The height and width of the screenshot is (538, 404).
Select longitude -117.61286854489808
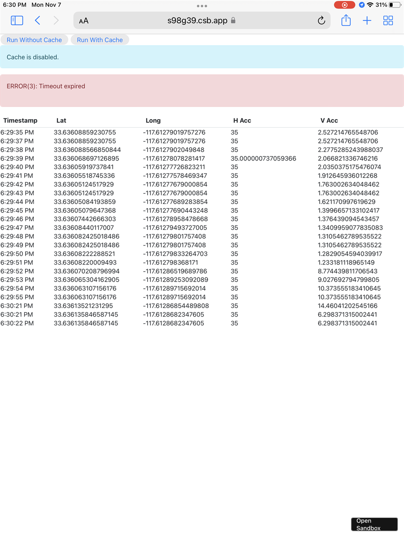tap(176, 306)
